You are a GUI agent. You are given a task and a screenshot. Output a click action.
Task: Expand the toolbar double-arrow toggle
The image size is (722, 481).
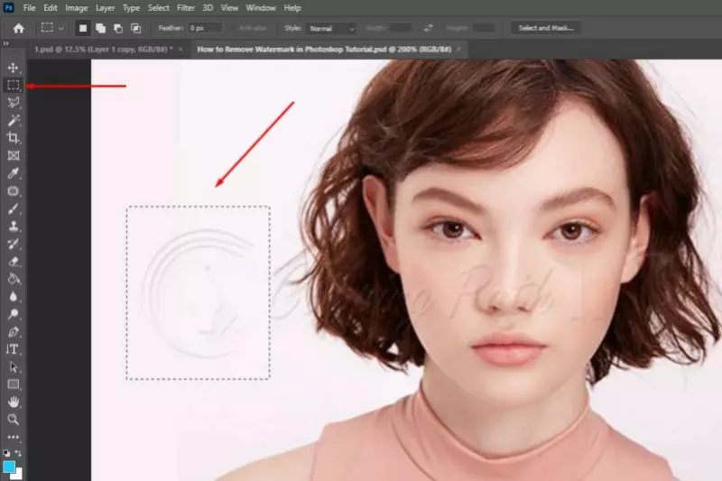tap(6, 43)
